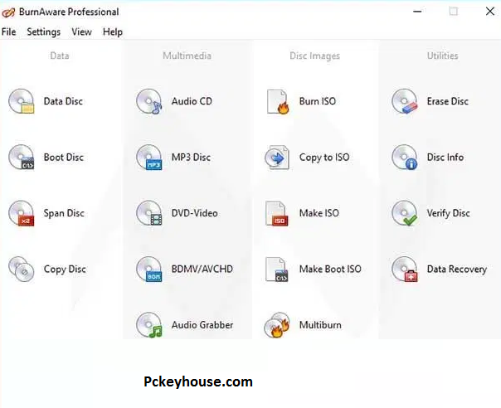Click the Copy Disc label
Viewport: 501px width, 408px height.
tap(65, 269)
